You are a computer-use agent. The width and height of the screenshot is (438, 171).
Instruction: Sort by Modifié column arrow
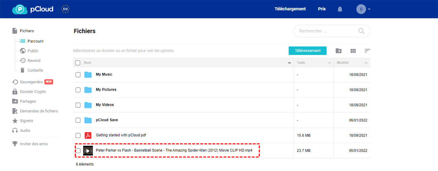click(x=366, y=63)
